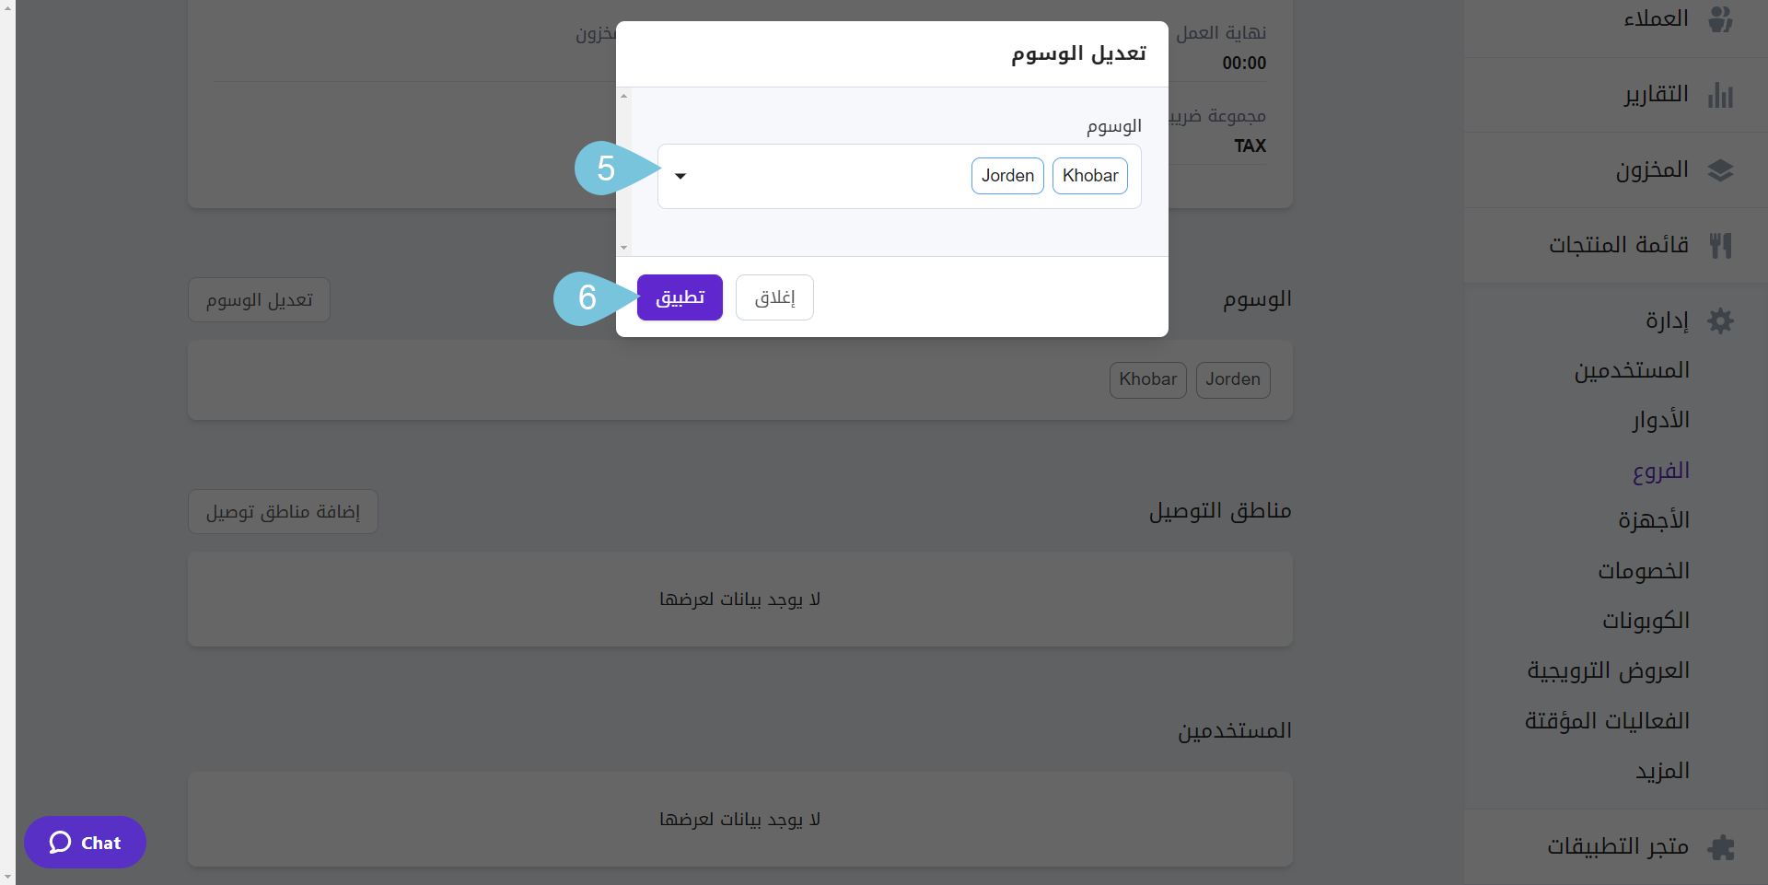Click the قائمة المنتجات utensils icon

point(1721,245)
